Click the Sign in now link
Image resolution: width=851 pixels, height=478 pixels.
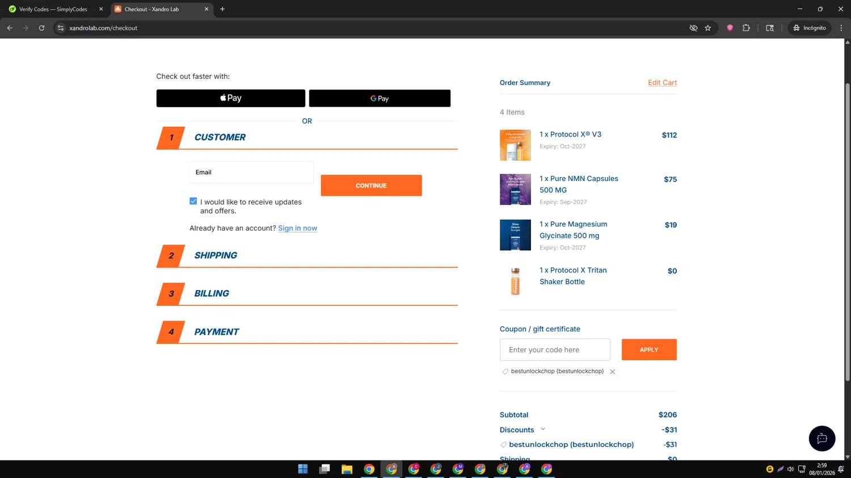[297, 228]
